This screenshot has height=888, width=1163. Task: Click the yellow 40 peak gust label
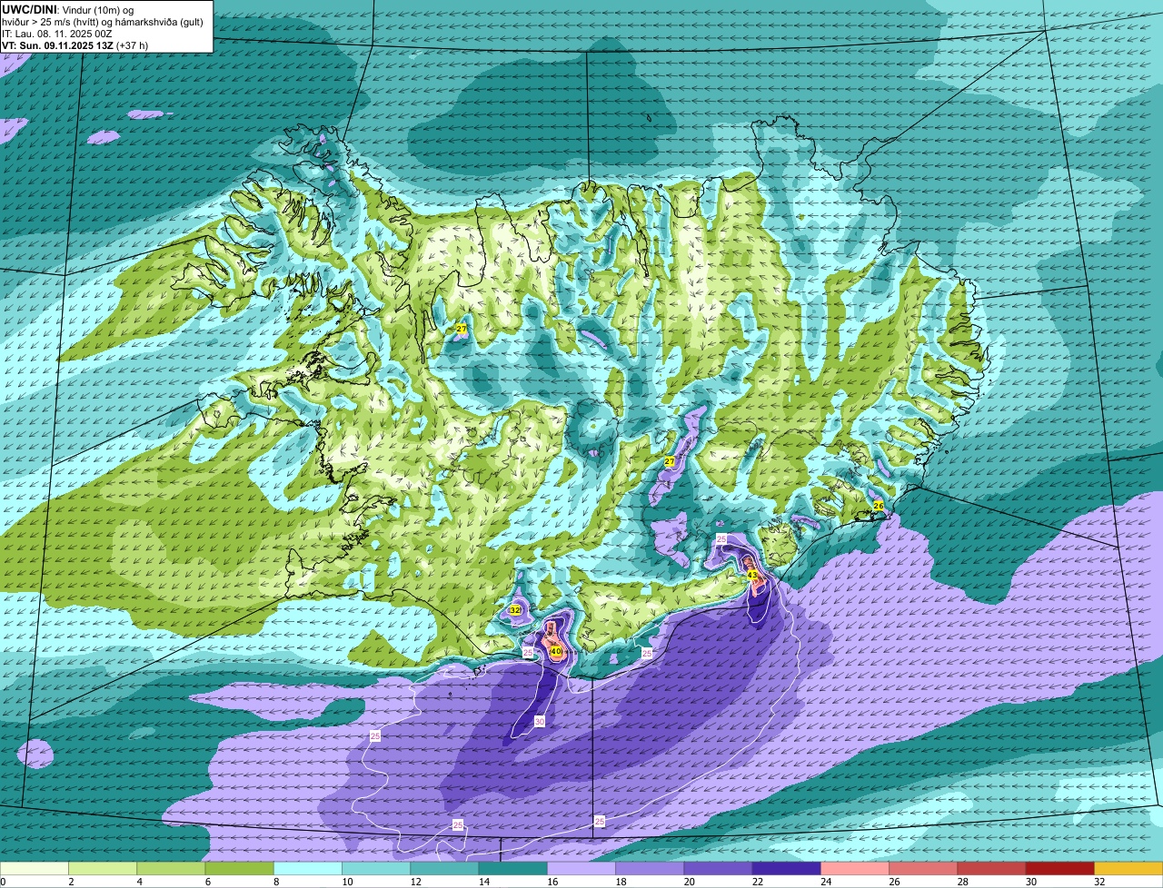pyautogui.click(x=556, y=652)
